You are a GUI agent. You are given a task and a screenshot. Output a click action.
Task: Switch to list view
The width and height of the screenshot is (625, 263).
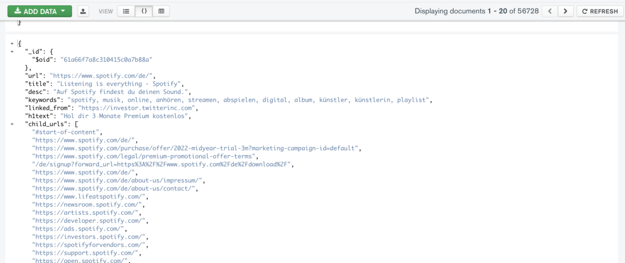[126, 11]
